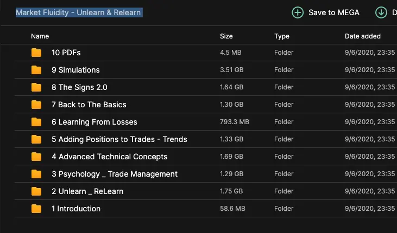Click the 1.69 GB size value
Screen dimensions: 397x233
click(x=232, y=157)
